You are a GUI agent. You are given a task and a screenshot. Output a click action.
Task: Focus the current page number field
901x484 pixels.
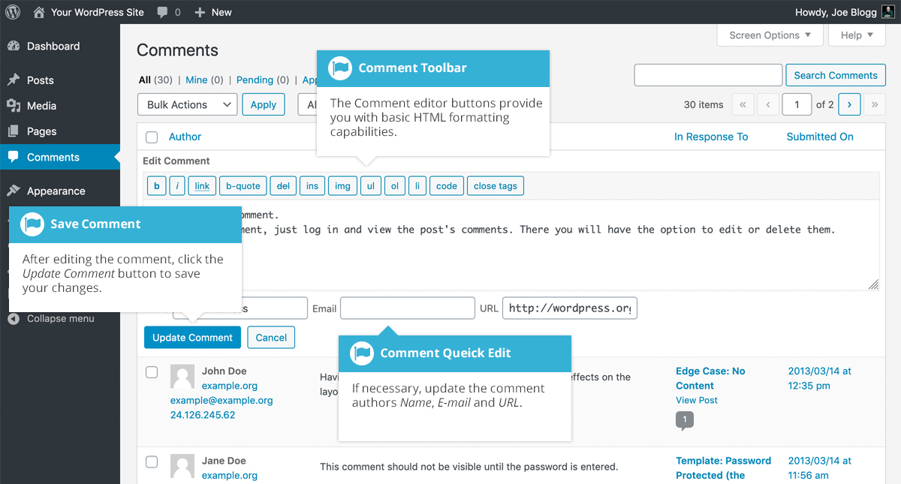coord(797,105)
